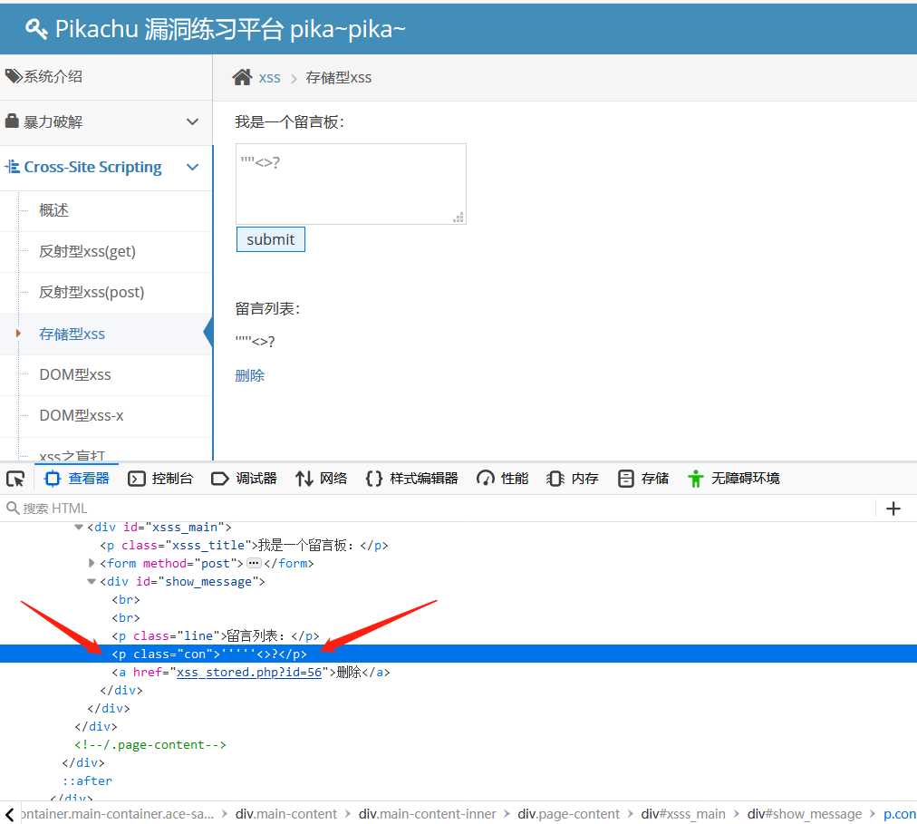
Task: Click the ellipsis badge inside form node
Action: 254,563
